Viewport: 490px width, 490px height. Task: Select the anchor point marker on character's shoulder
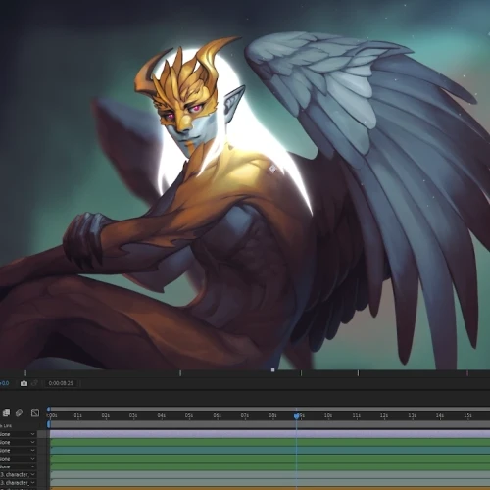pyautogui.click(x=272, y=169)
